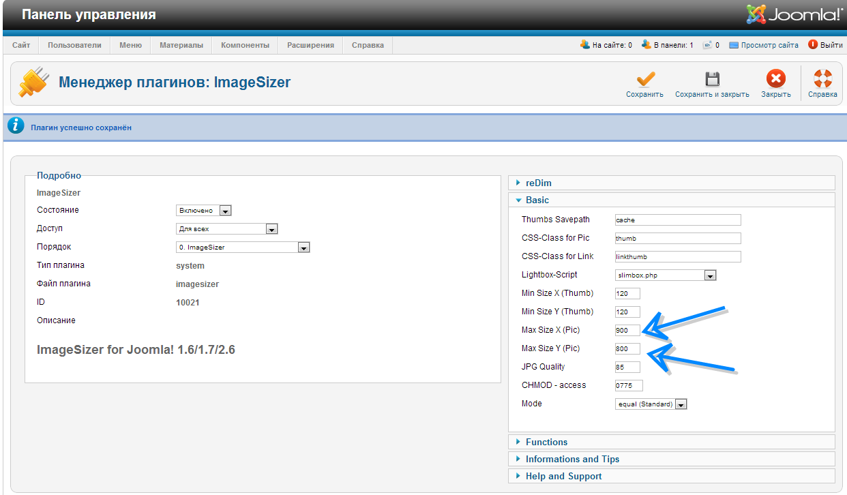Expand the Informations and Tips section
Screen dimensions: 847x495
[x=572, y=459]
